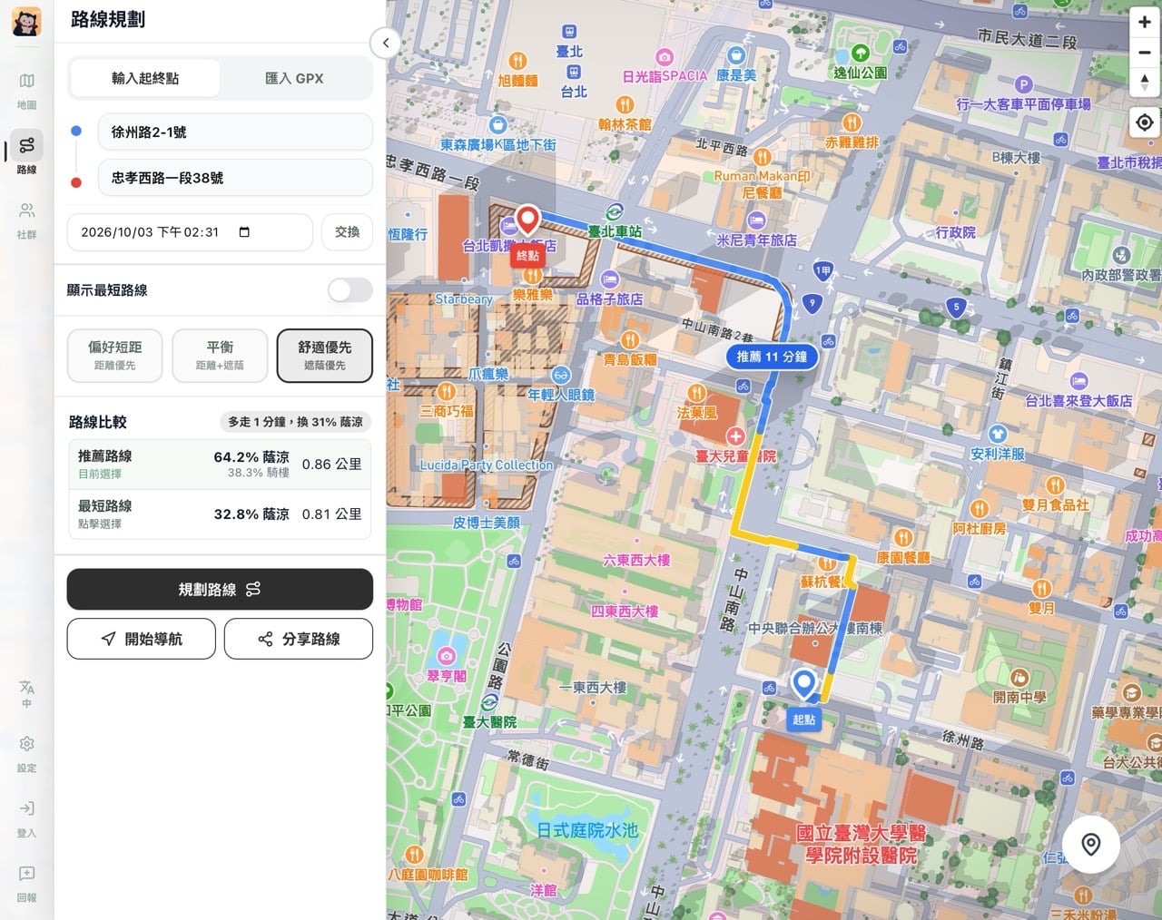Screen dimensions: 1162x920
Task: Open the 回報 feedback icon
Action: point(26,884)
